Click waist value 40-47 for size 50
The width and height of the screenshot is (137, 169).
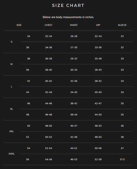74,126
